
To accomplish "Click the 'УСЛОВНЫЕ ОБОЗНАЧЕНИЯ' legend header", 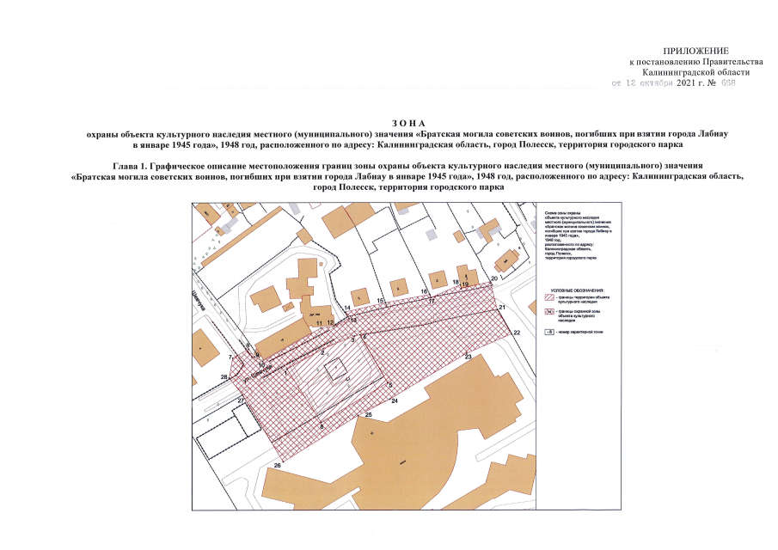I will pyautogui.click(x=579, y=291).
